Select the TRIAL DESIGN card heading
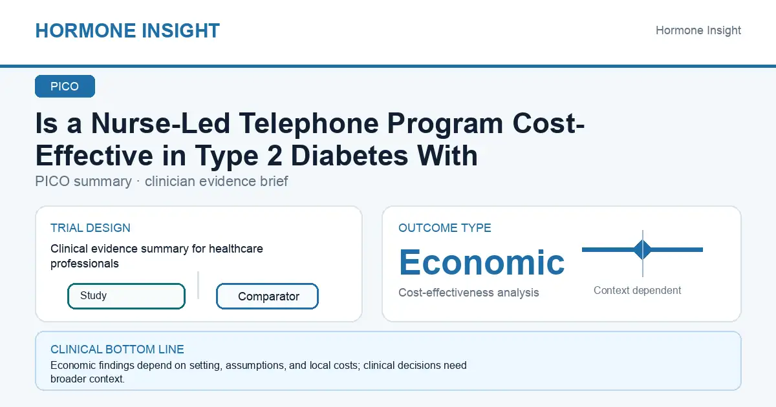776x407 pixels. click(x=91, y=228)
